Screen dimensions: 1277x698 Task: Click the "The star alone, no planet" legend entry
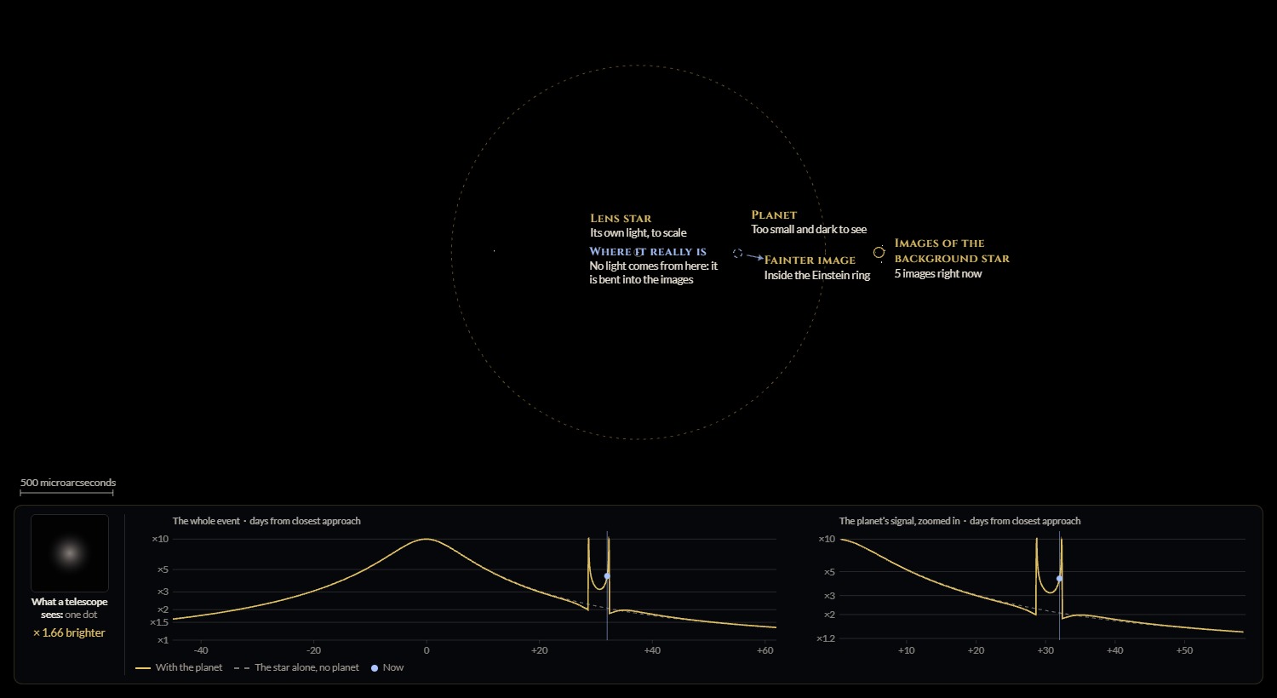(x=296, y=667)
